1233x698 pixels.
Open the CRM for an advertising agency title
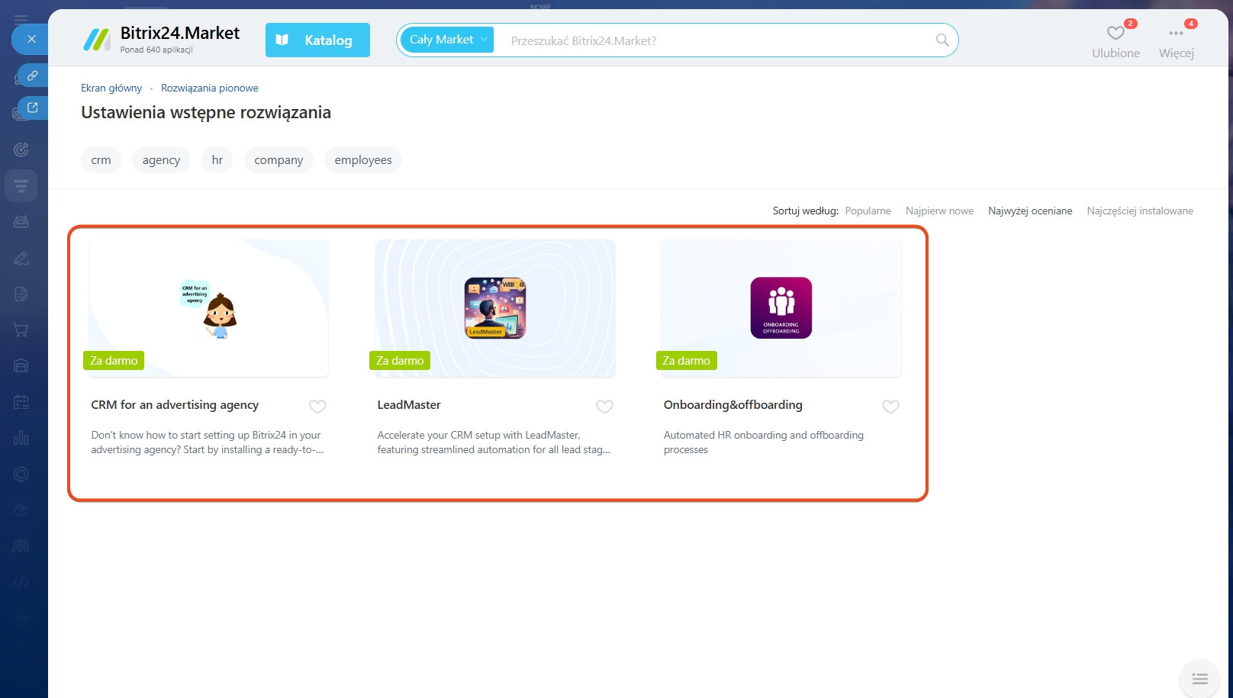click(175, 405)
